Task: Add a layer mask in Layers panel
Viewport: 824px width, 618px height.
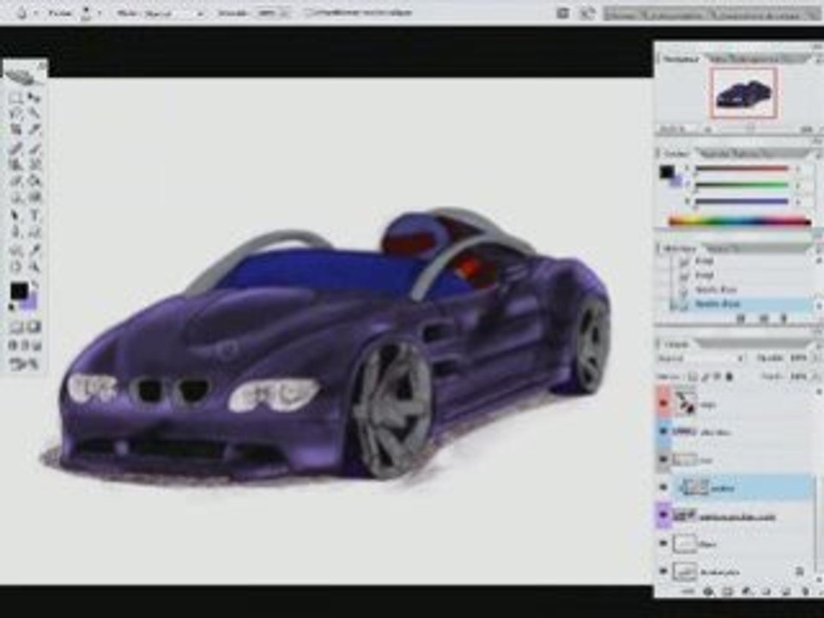Action: pos(727,591)
